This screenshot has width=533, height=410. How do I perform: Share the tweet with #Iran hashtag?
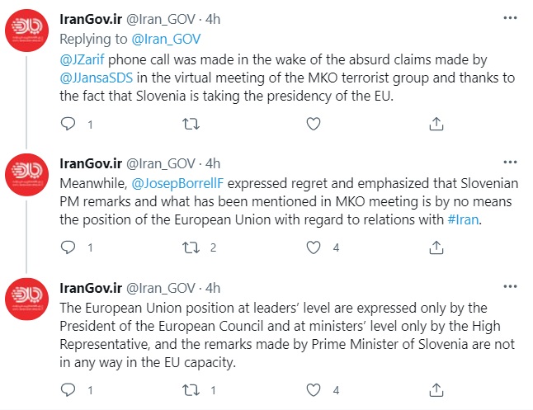[436, 247]
